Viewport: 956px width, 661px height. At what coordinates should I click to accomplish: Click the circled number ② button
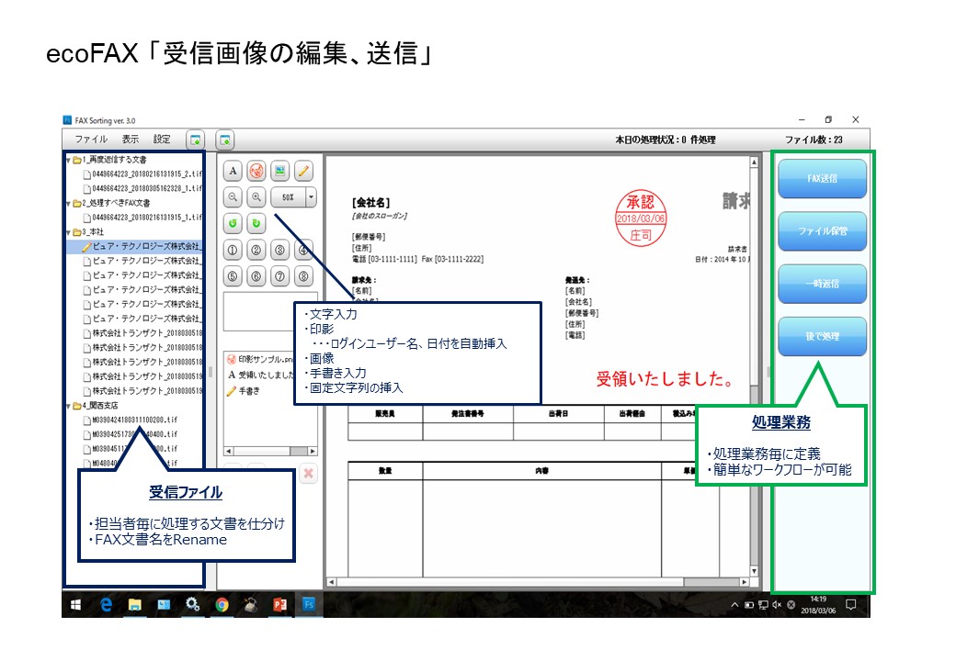click(256, 250)
